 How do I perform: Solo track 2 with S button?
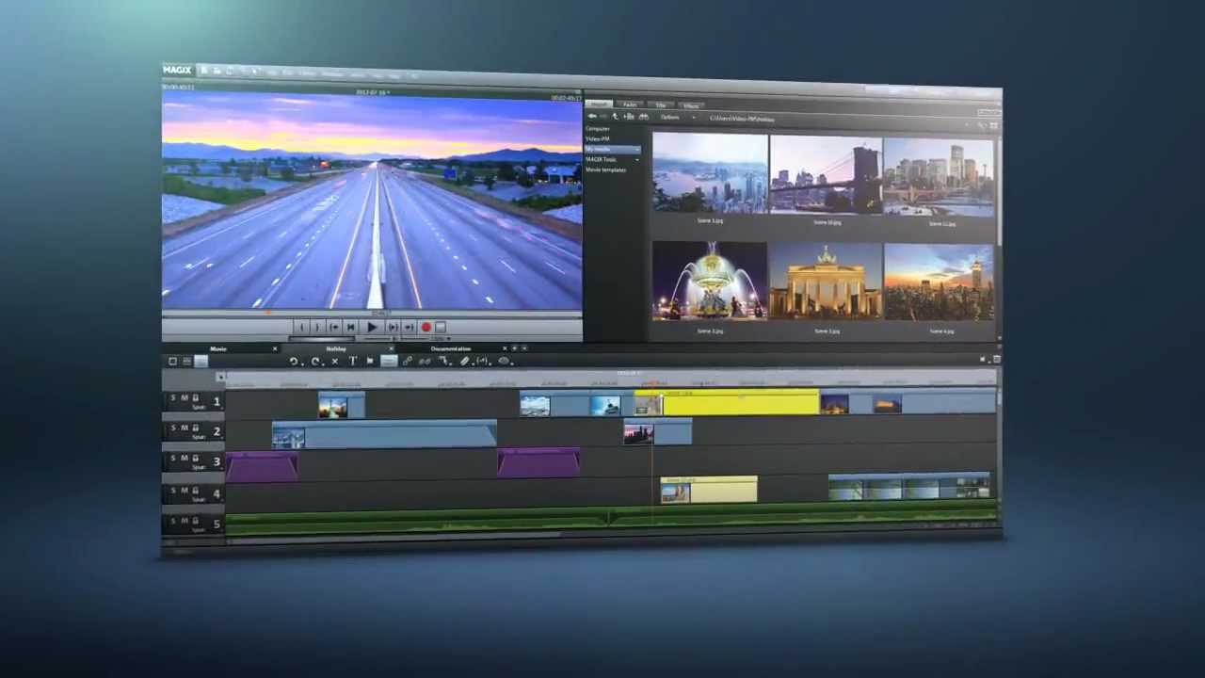click(x=173, y=428)
